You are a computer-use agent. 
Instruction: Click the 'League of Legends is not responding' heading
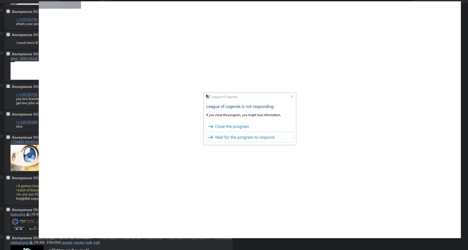pyautogui.click(x=240, y=107)
